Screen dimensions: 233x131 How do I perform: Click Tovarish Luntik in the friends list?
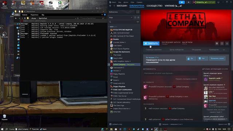pos(214,78)
